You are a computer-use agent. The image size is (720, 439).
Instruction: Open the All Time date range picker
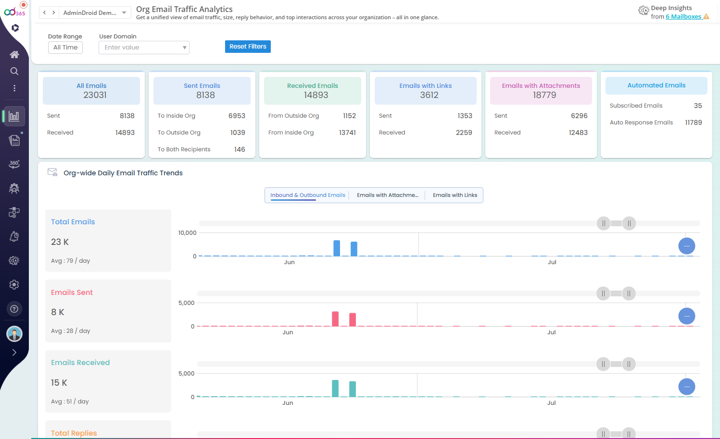click(x=65, y=48)
